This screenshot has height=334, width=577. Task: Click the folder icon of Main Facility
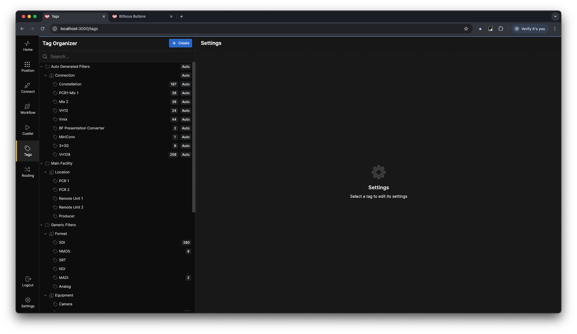[47, 163]
